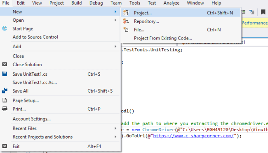Click the Start Page icon
The width and height of the screenshot is (268, 153).
click(x=5, y=28)
